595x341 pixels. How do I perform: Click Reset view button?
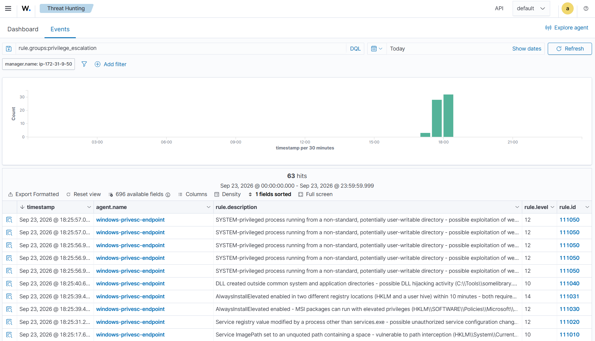click(84, 194)
